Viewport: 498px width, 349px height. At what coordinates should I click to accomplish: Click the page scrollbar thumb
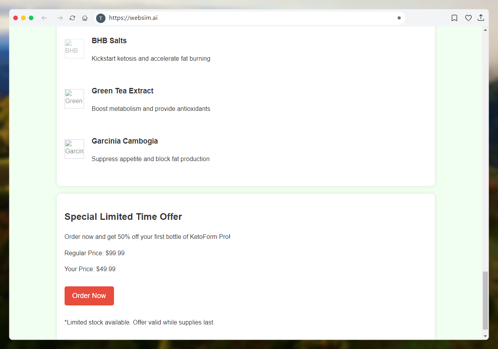[485, 301]
